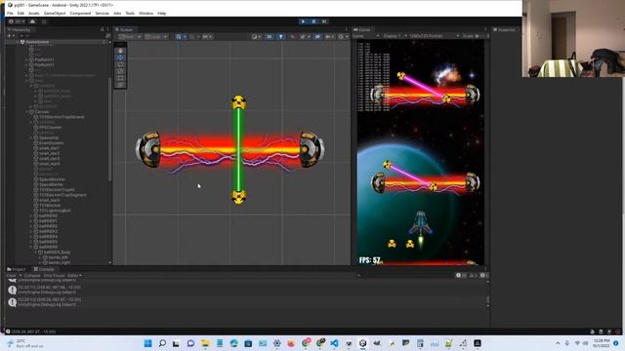The image size is (625, 351).
Task: Toggle hidden objects visibility in Scene toolbar
Action: coord(317,37)
